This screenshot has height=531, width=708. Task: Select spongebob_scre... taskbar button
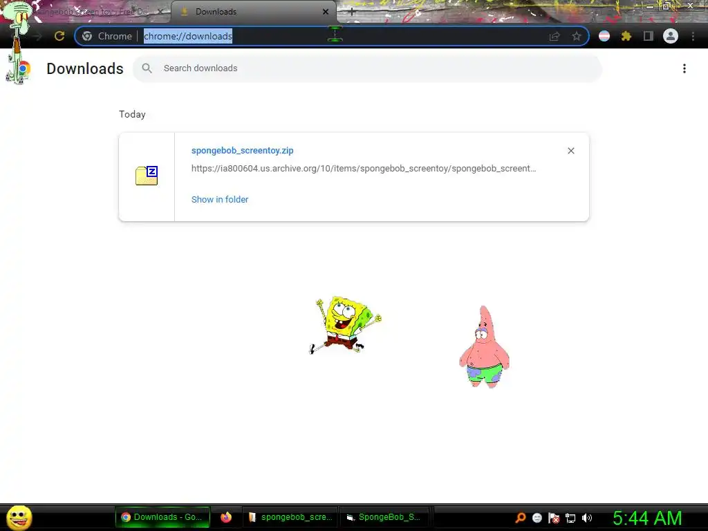pyautogui.click(x=291, y=517)
